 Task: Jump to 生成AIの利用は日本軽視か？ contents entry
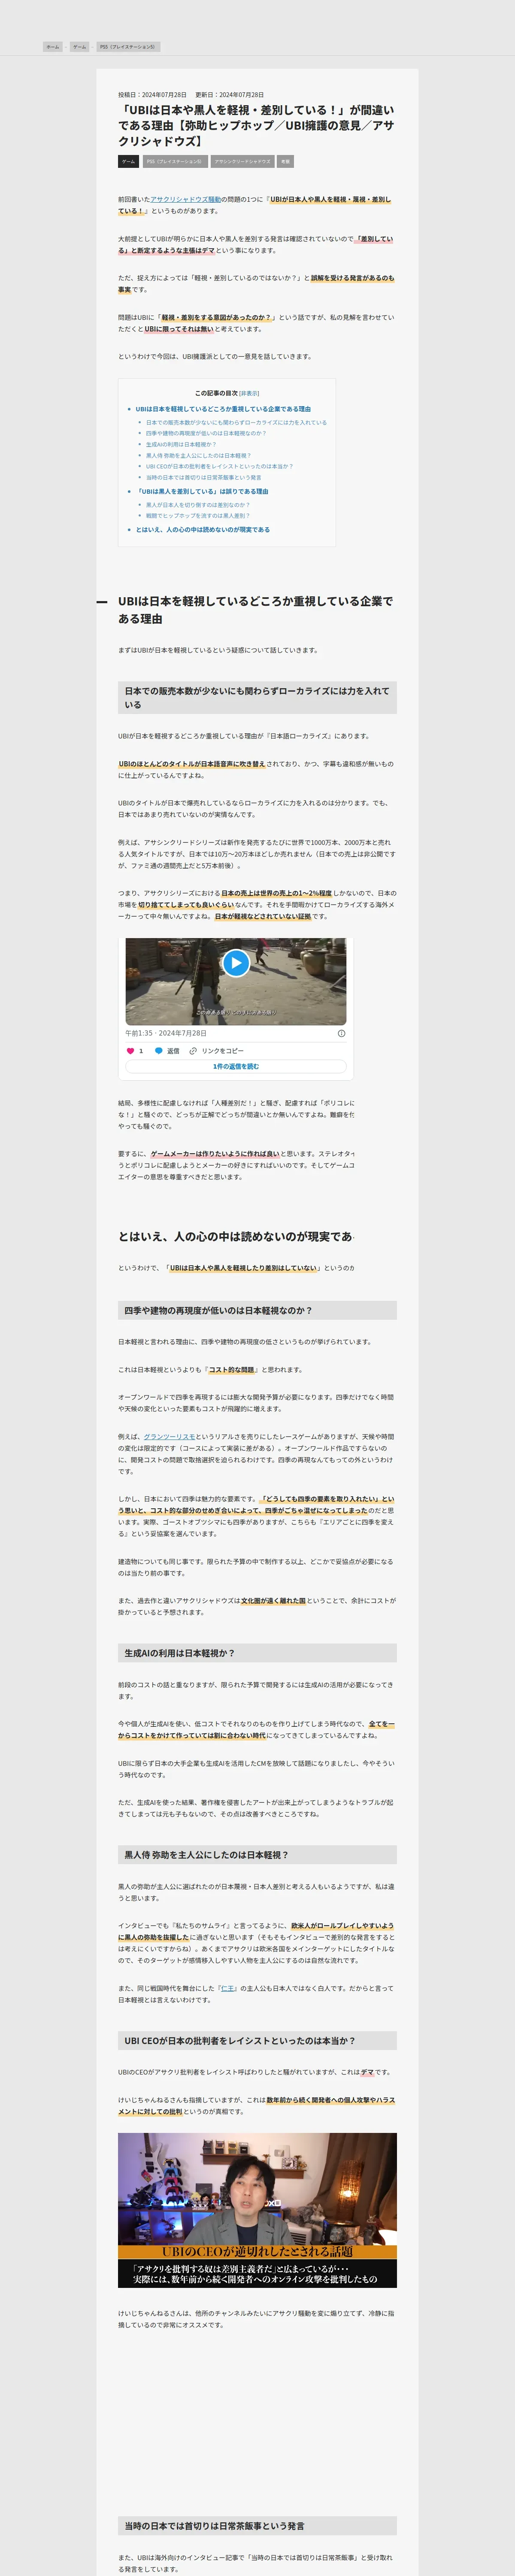(x=181, y=444)
